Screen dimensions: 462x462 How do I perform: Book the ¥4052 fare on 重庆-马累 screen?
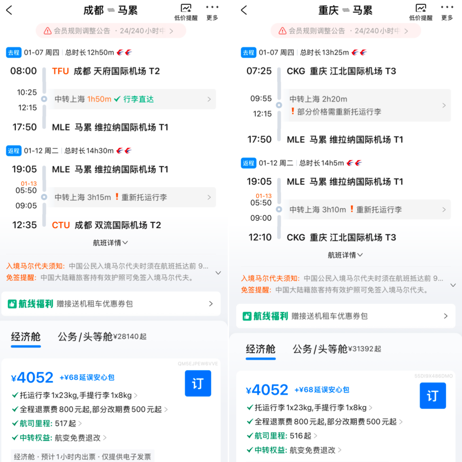coord(433,396)
